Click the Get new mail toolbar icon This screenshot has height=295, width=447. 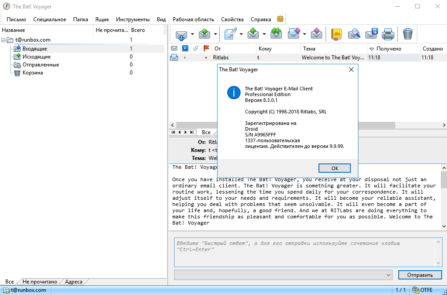pos(181,35)
